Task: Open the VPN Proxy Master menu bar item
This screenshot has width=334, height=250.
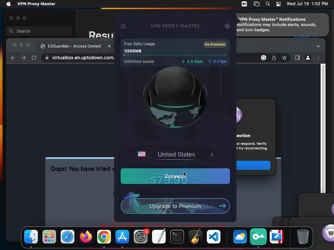Action: 36,4
